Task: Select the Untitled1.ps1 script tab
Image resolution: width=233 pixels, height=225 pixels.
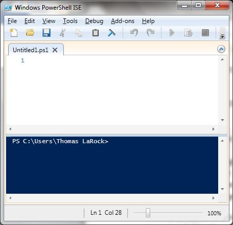Action: (31, 50)
